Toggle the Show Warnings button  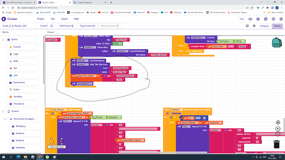pyautogui.click(x=57, y=147)
